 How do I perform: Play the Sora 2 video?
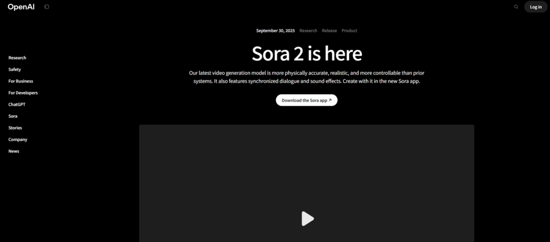[x=308, y=218]
